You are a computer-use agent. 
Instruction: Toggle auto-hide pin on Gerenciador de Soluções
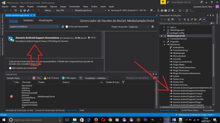[x=210, y=15]
